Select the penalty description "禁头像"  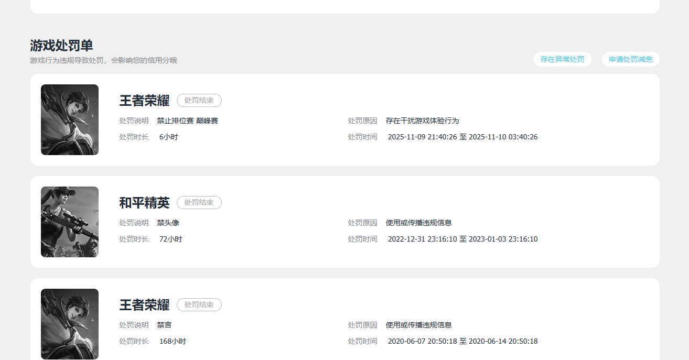click(168, 223)
